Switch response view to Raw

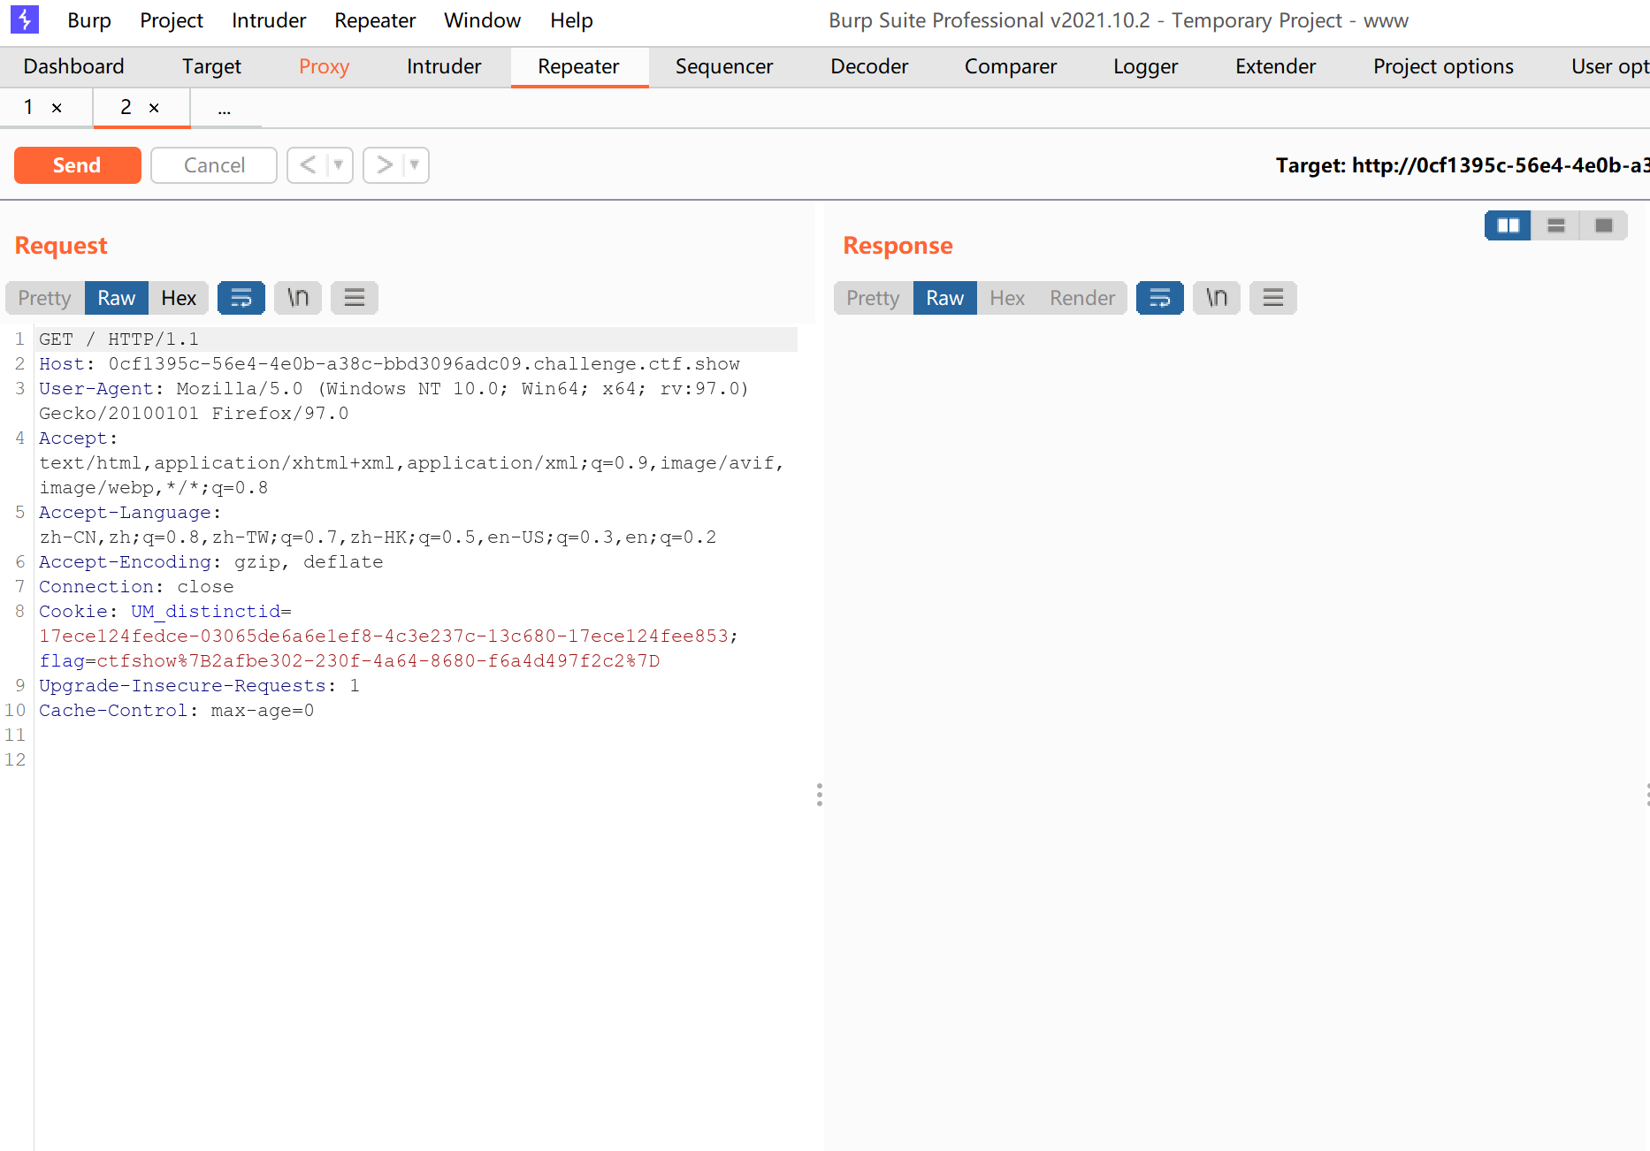click(945, 298)
